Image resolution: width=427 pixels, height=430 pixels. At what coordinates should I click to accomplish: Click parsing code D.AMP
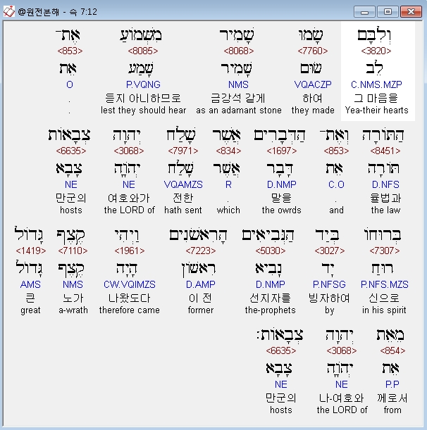[200, 284]
